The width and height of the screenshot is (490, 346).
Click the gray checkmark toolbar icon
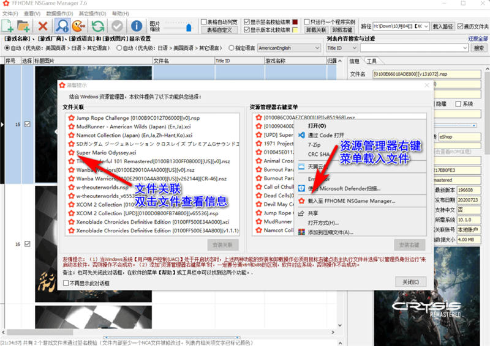pyautogui.click(x=117, y=26)
